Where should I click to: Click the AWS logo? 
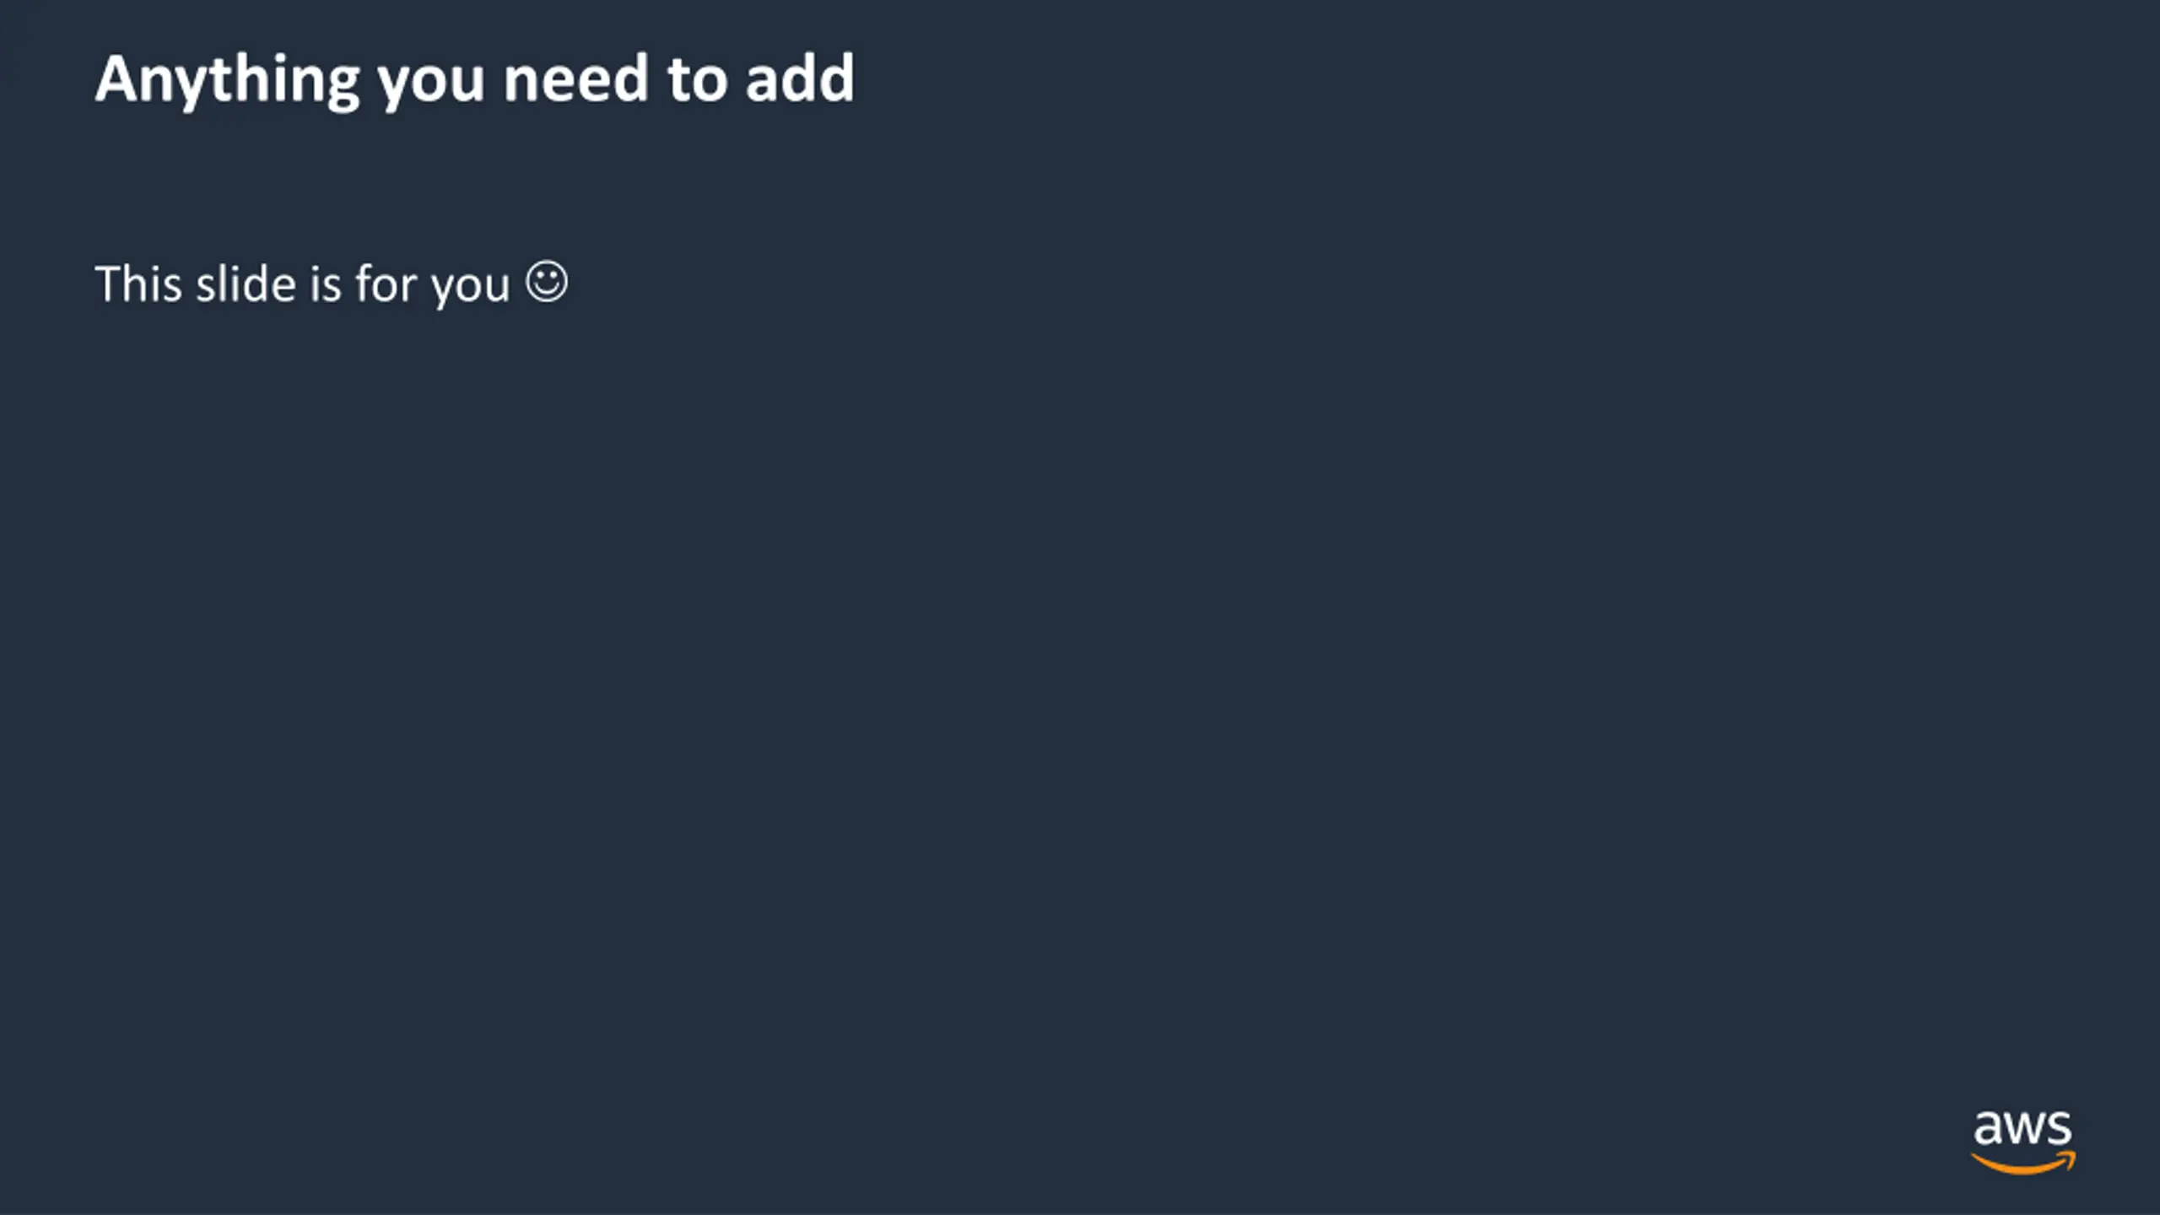pos(2022,1142)
